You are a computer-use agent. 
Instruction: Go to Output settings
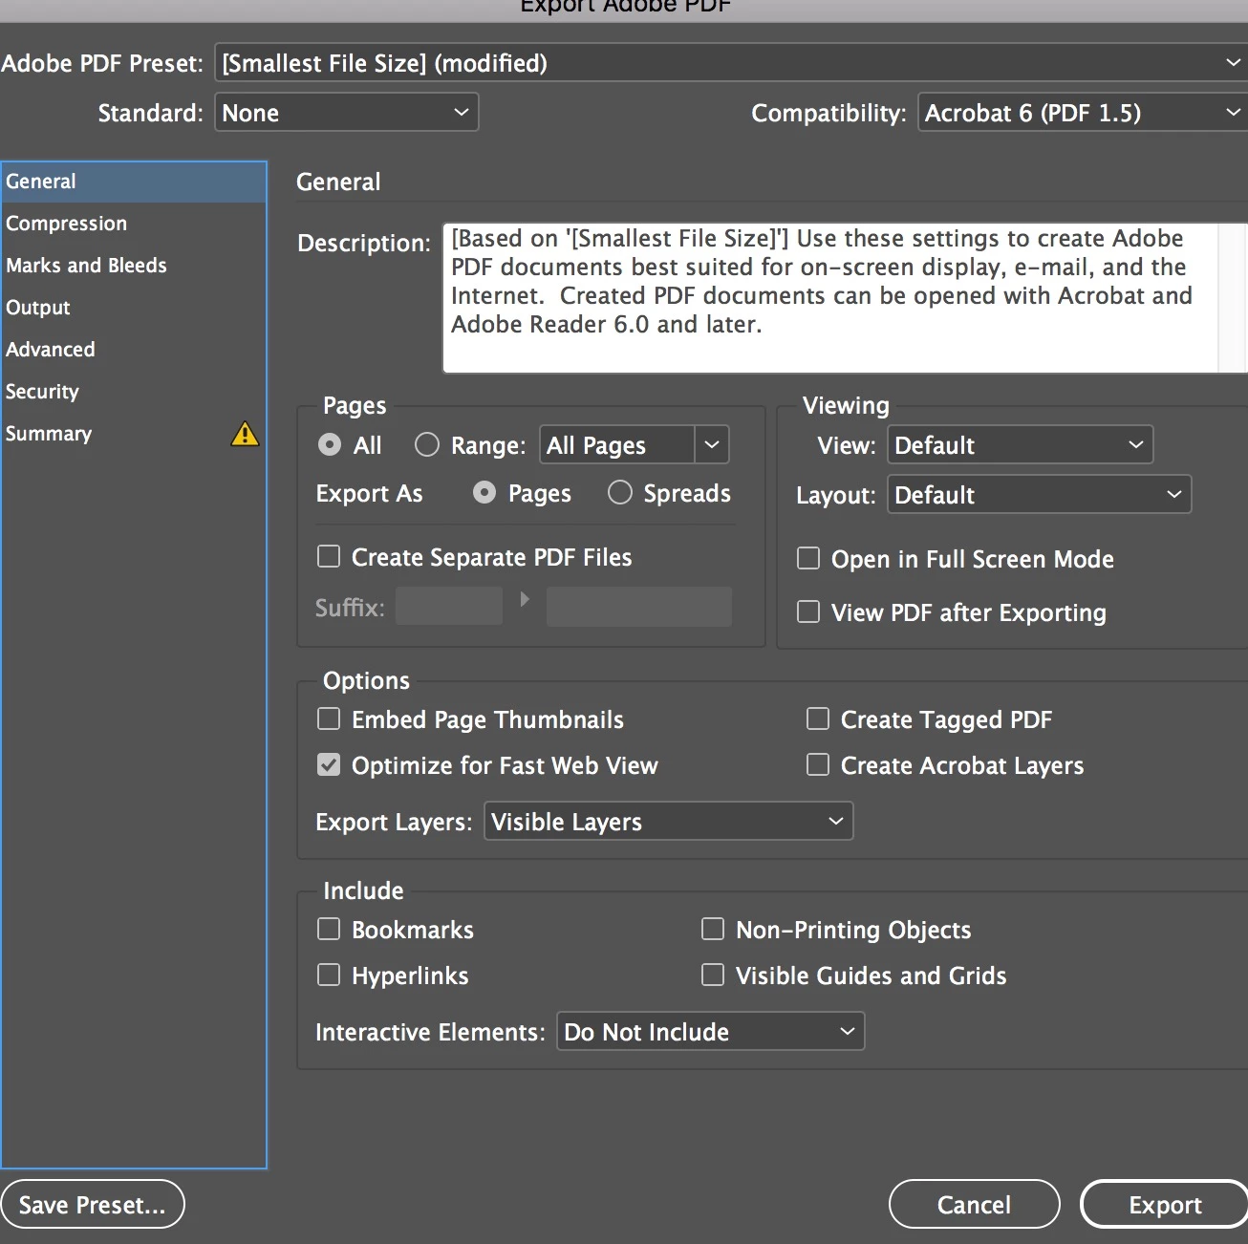point(134,308)
